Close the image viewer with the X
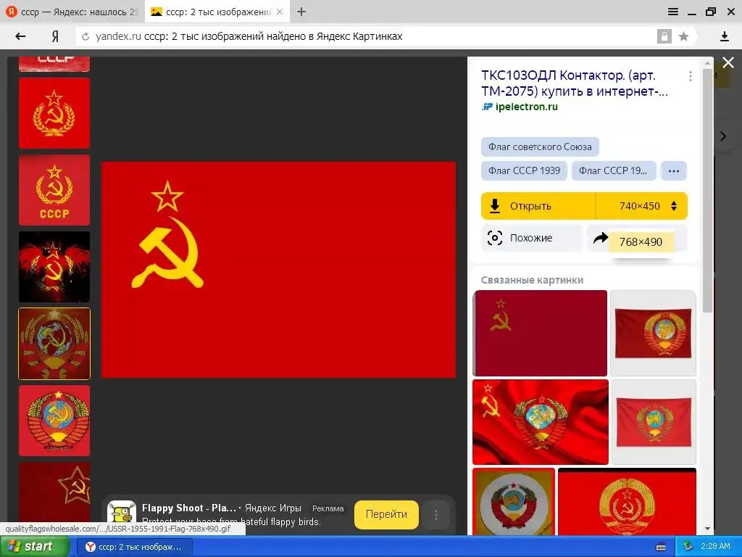Screen dimensions: 742x557 (728, 62)
